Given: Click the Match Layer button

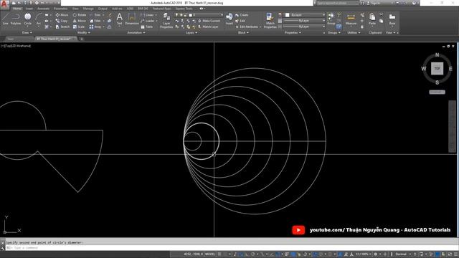Looking at the screenshot, I should 208,27.
